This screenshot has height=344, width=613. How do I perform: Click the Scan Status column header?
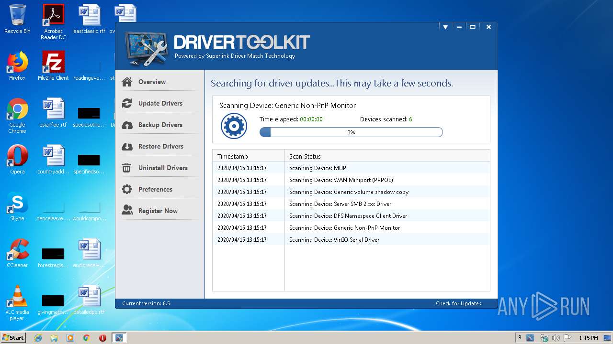click(x=387, y=156)
